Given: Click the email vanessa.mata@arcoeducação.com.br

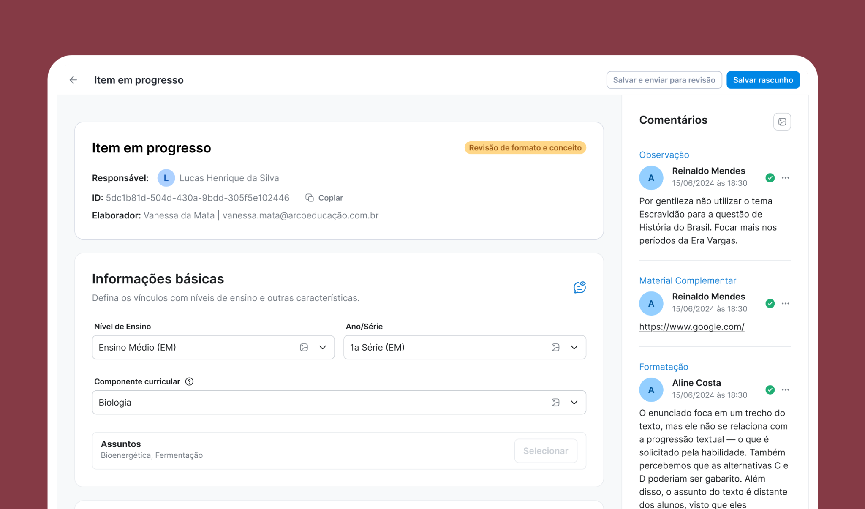Looking at the screenshot, I should (x=300, y=215).
